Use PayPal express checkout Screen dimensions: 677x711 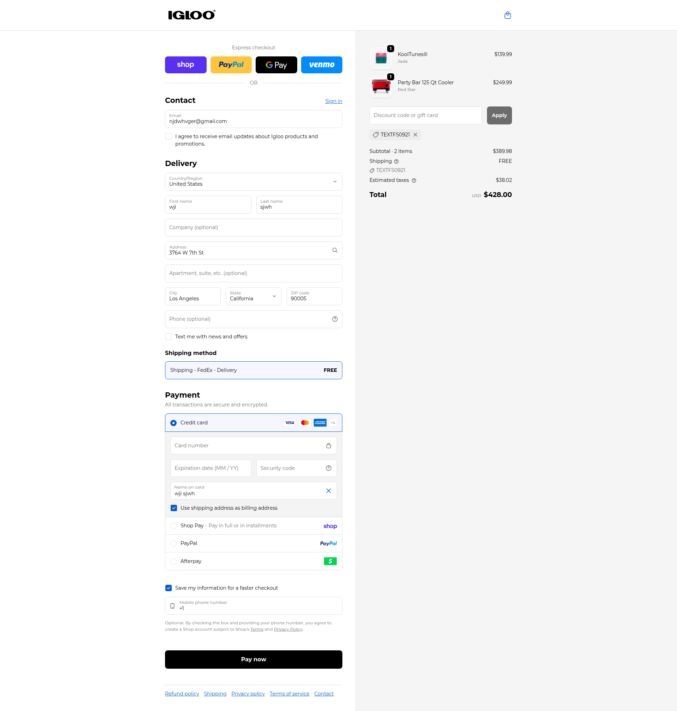[x=231, y=65]
